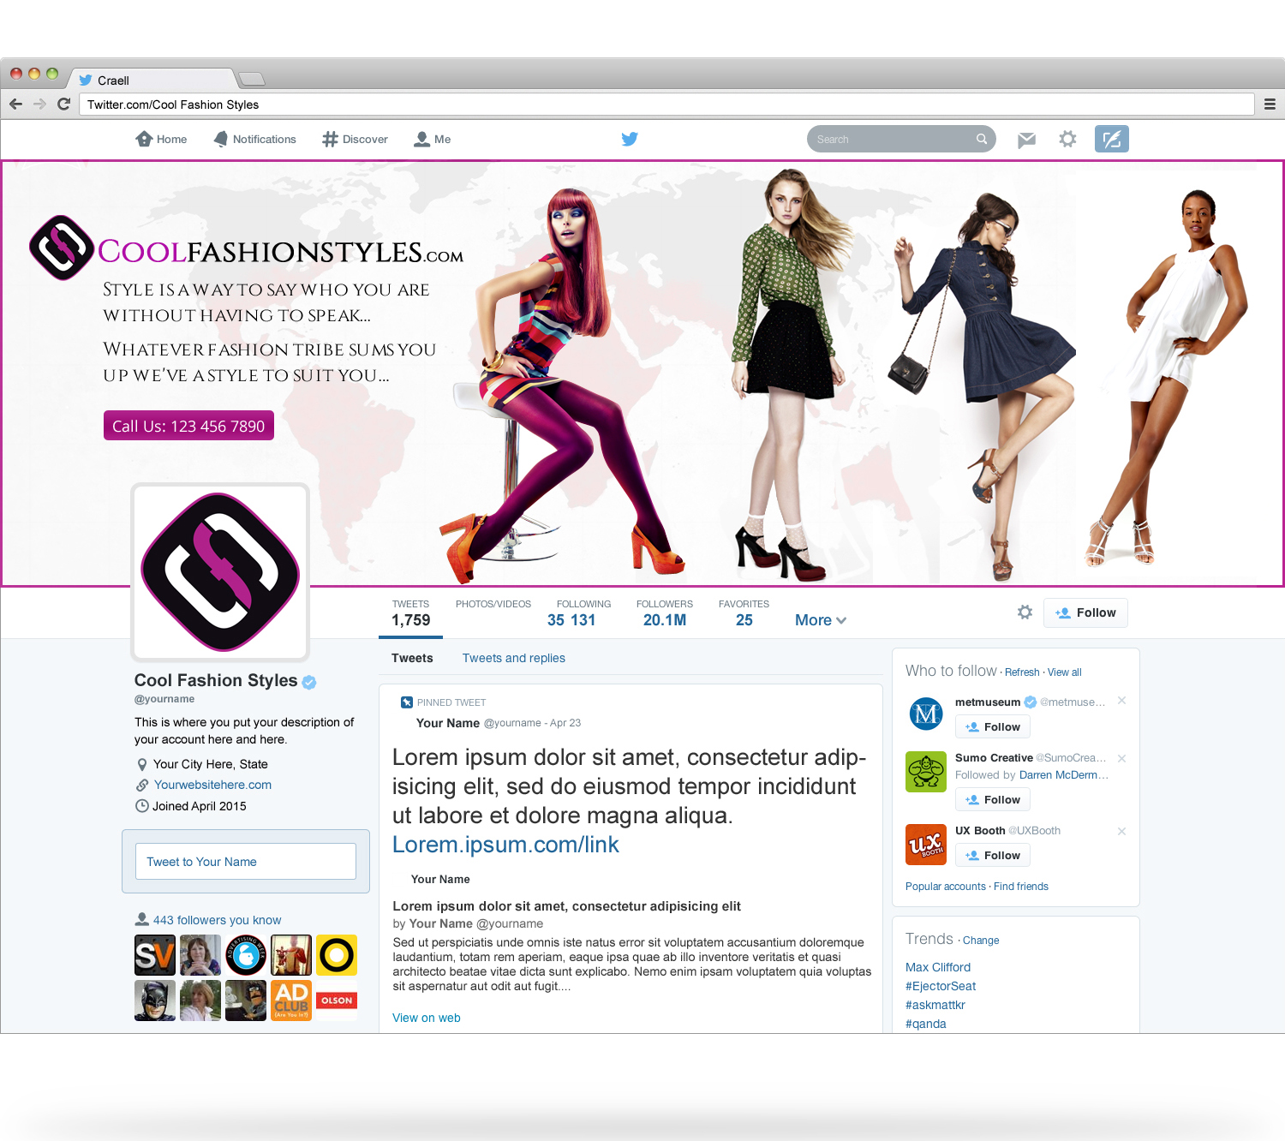Switch to the Tweets and replies tab
The image size is (1285, 1141).
pos(513,658)
